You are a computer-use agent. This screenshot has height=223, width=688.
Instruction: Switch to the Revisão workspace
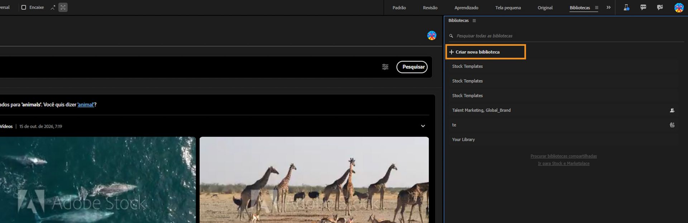[x=430, y=8]
